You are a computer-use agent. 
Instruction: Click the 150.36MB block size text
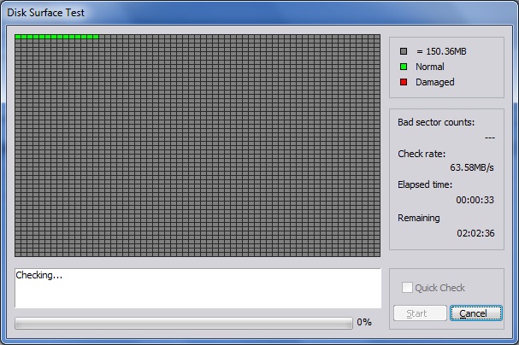(441, 51)
